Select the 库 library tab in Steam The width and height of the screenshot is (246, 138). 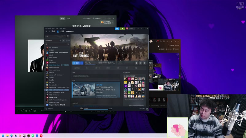[x=58, y=32]
